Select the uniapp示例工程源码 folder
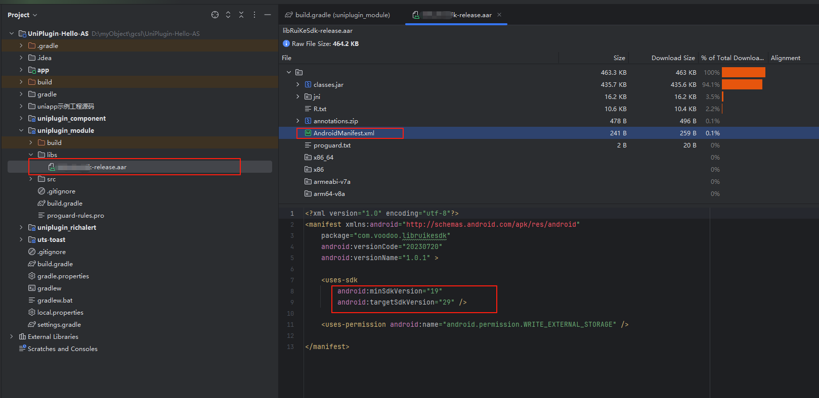Image resolution: width=819 pixels, height=398 pixels. tap(66, 106)
